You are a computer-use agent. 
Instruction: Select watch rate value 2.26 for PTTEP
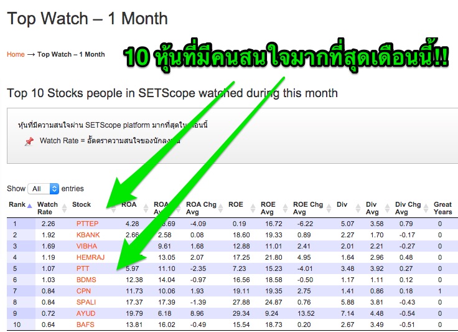[x=48, y=224]
